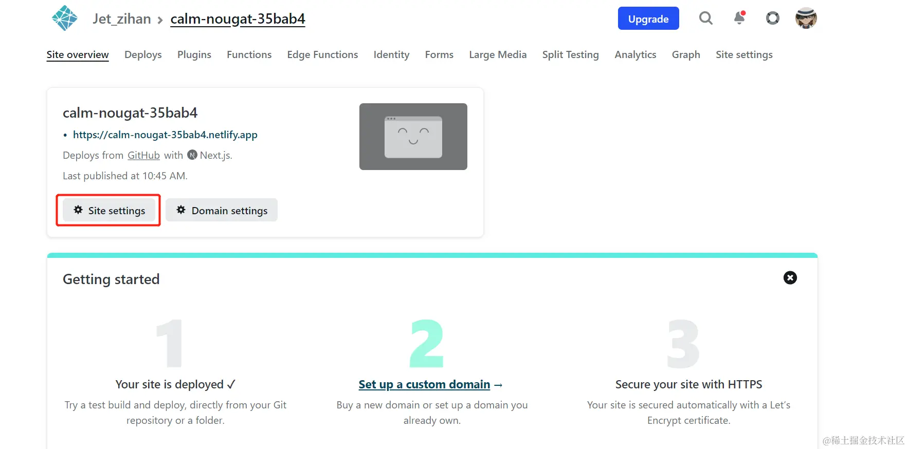The width and height of the screenshot is (908, 449).
Task: Click the 'Your site is deployed' heading
Action: point(175,384)
